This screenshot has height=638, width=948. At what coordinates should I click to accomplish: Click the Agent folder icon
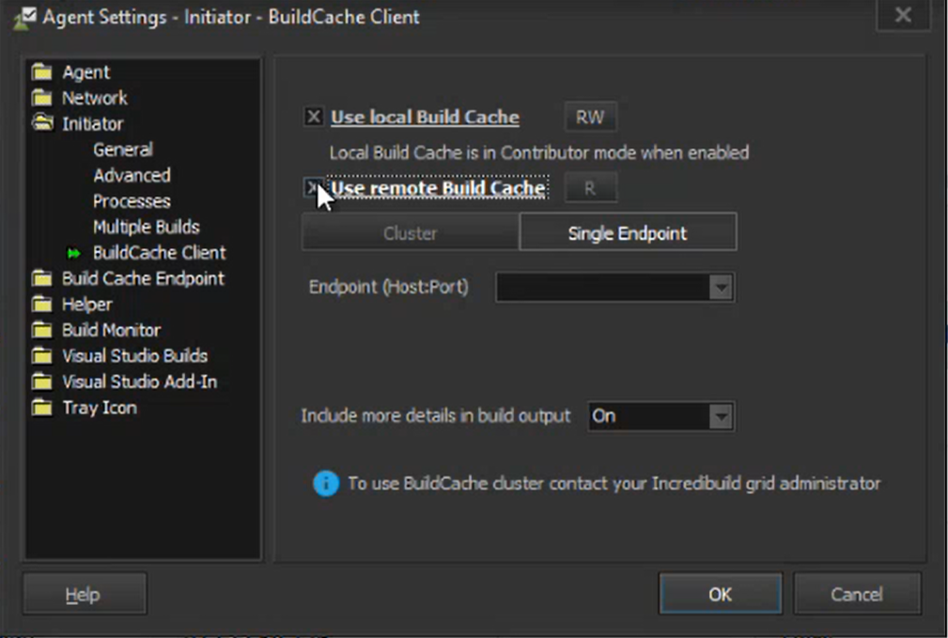click(x=40, y=71)
